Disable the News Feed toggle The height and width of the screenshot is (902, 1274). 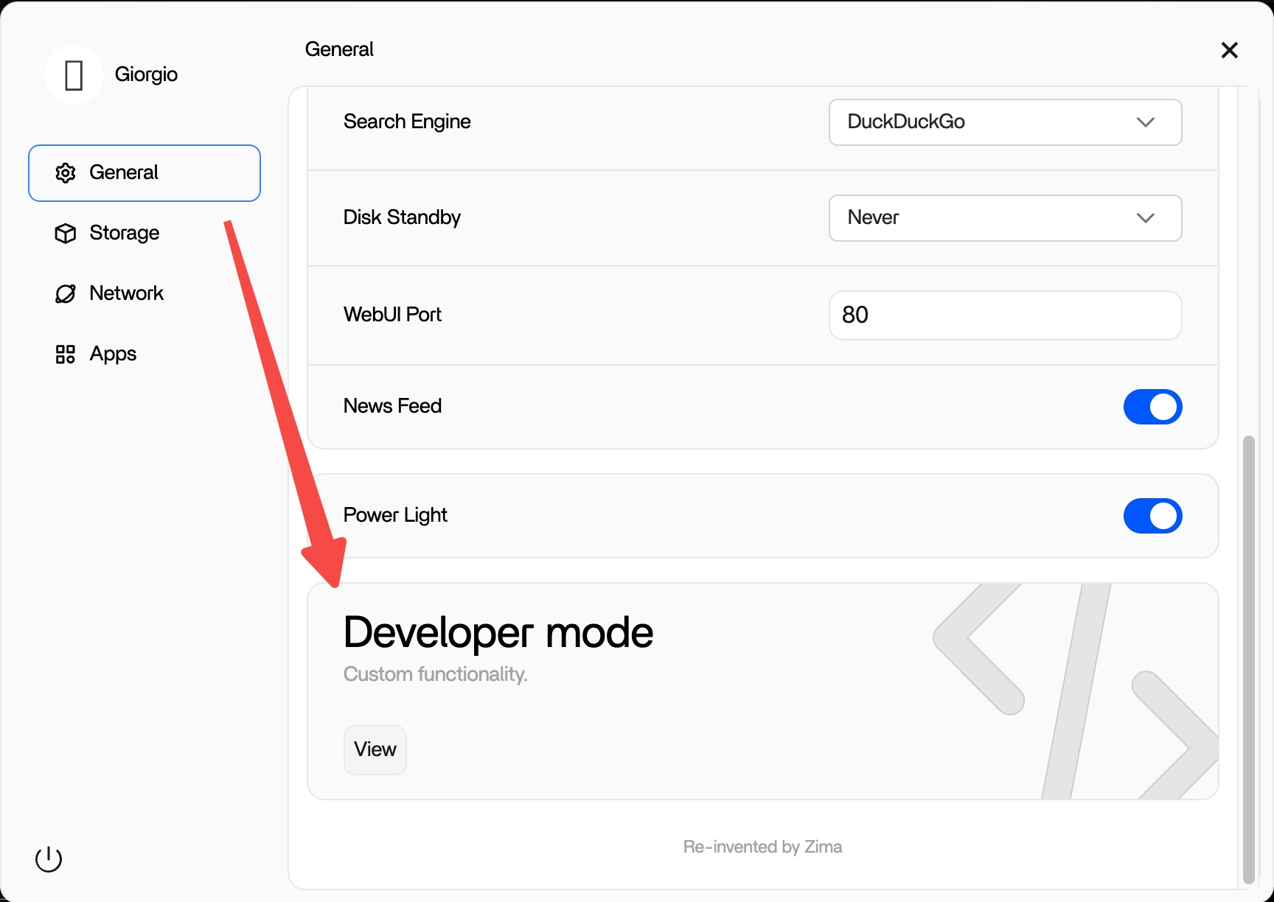(x=1152, y=407)
